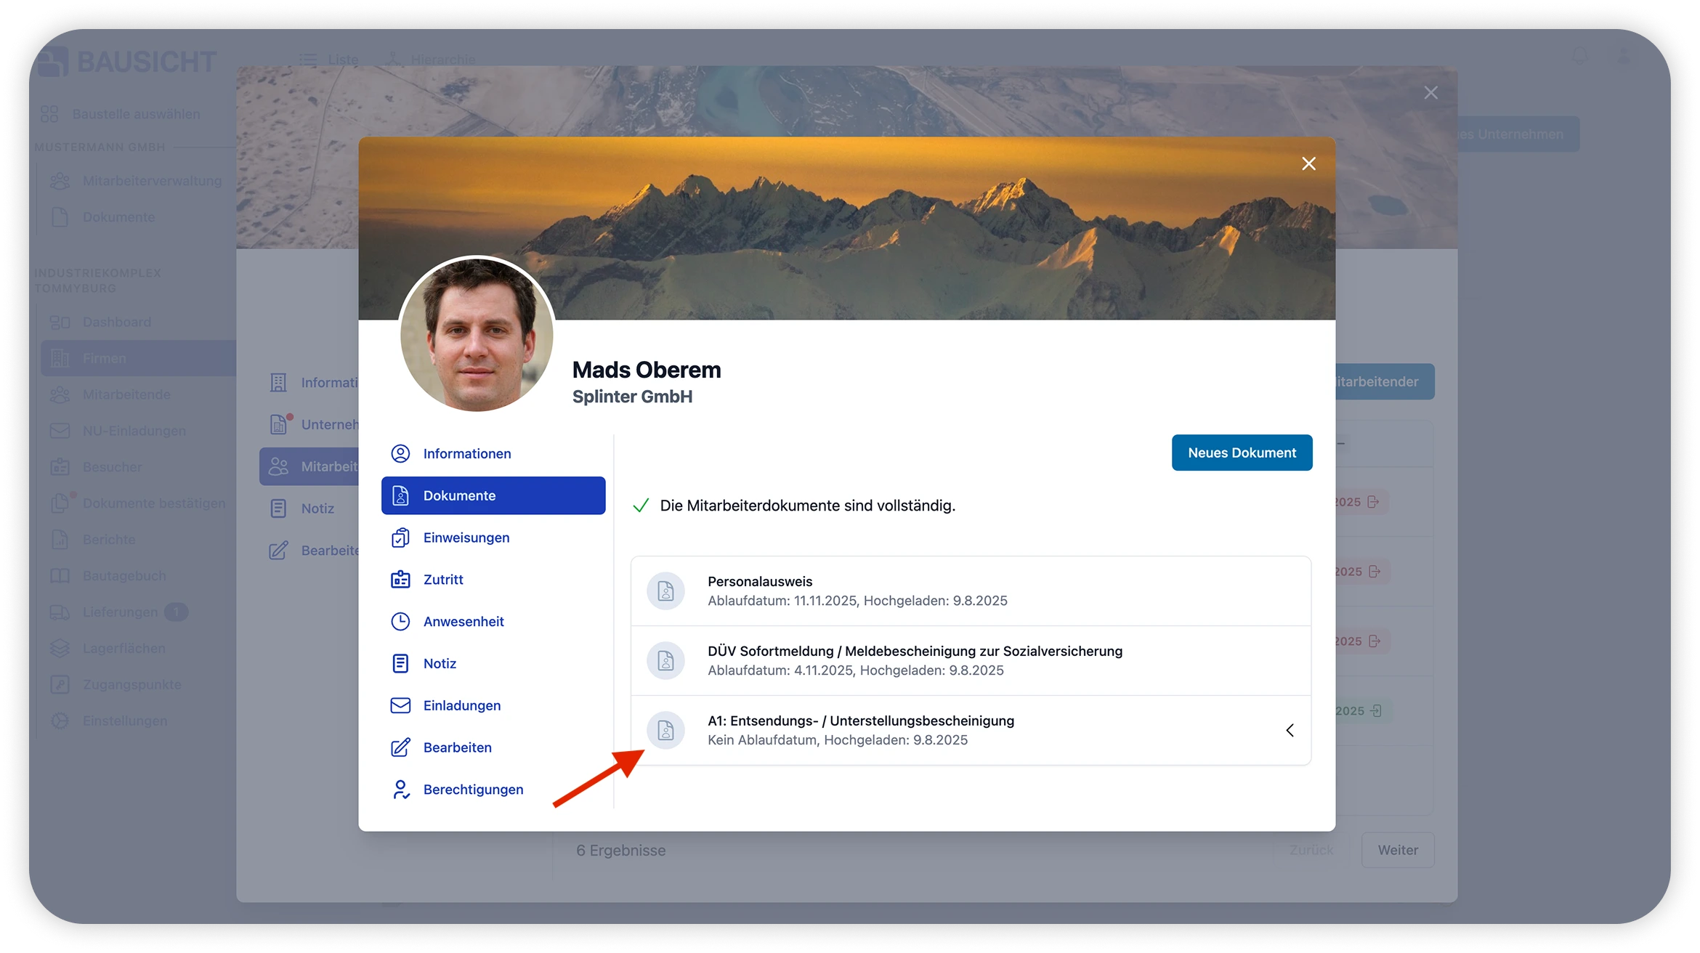Click the NU-Einladungen envelope icon
The width and height of the screenshot is (1700, 953).
(60, 431)
